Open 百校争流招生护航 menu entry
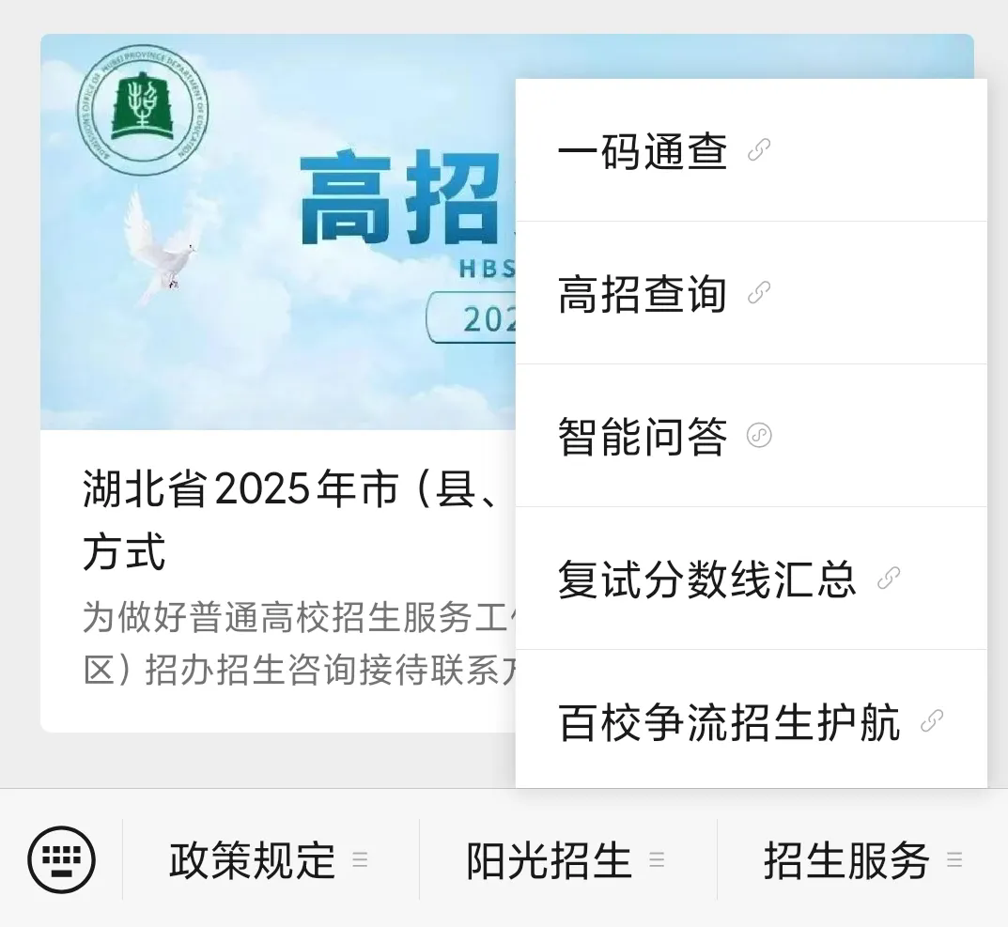The width and height of the screenshot is (1008, 927). tap(751, 719)
